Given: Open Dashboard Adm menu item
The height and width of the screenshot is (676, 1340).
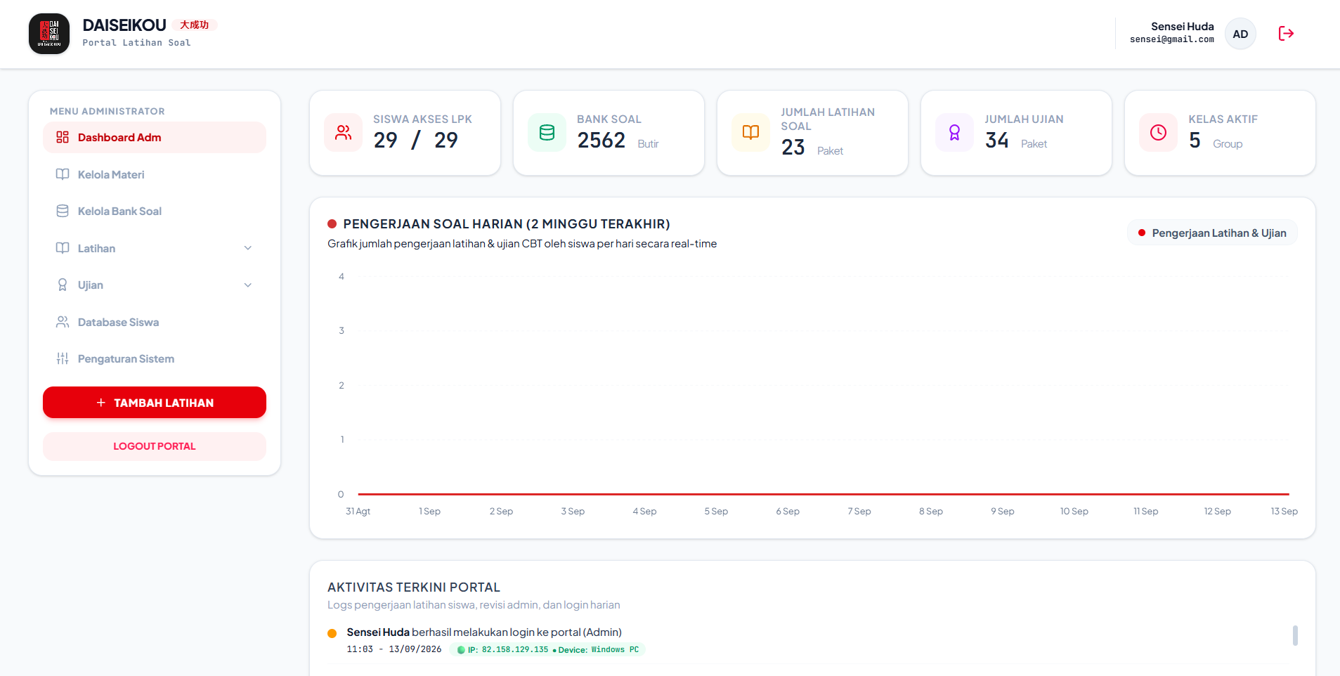Looking at the screenshot, I should [x=155, y=137].
